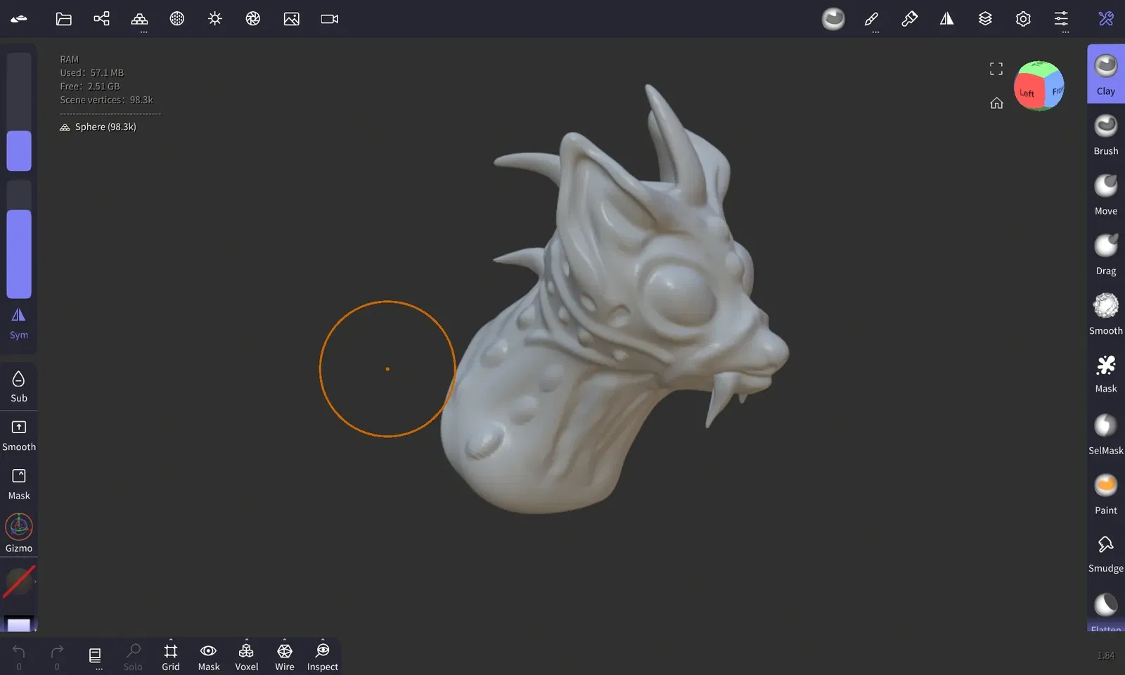Enter fullscreen viewport mode

tap(996, 69)
